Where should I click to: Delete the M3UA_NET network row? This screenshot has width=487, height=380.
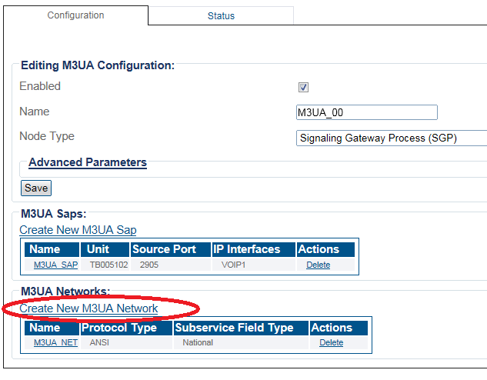331,342
